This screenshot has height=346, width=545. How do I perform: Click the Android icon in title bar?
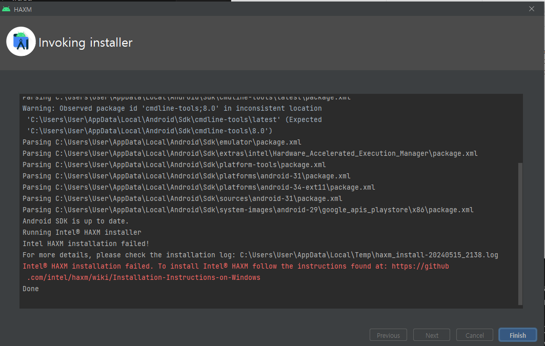point(6,9)
